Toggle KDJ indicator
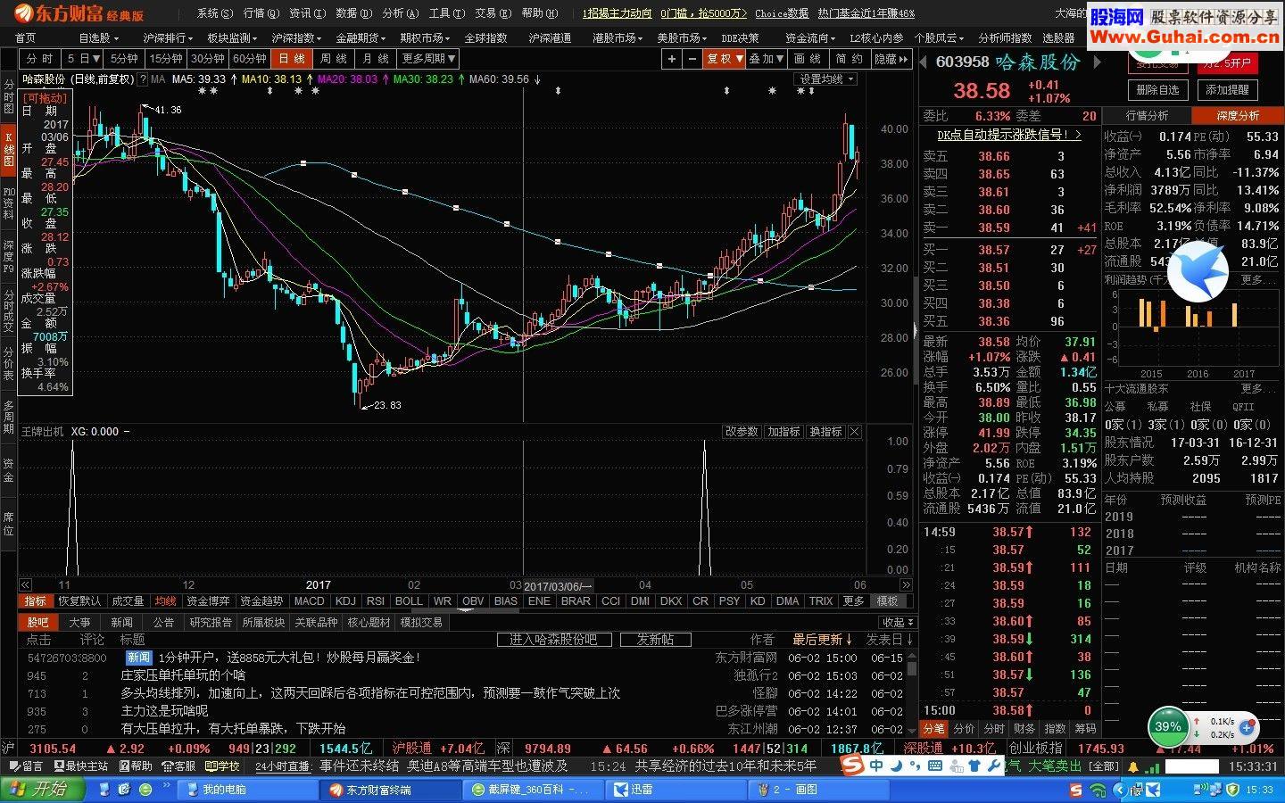Viewport: 1285px width, 803px height. click(345, 601)
